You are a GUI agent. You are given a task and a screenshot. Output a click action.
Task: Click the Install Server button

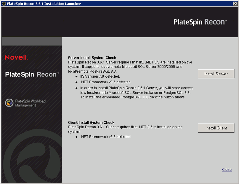(216, 74)
